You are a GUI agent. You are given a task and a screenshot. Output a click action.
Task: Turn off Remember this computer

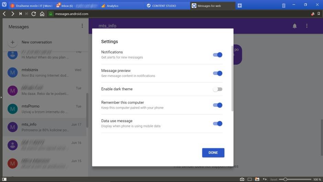coord(218,105)
